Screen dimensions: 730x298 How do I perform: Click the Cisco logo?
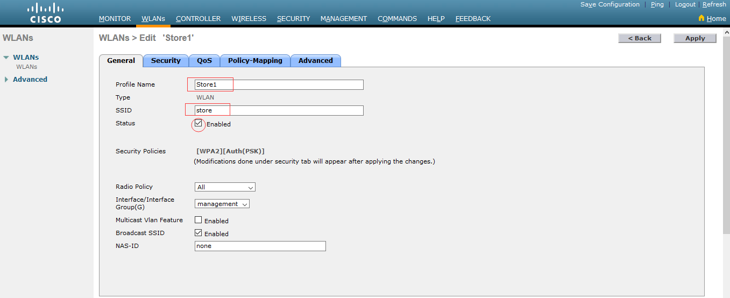coord(45,13)
